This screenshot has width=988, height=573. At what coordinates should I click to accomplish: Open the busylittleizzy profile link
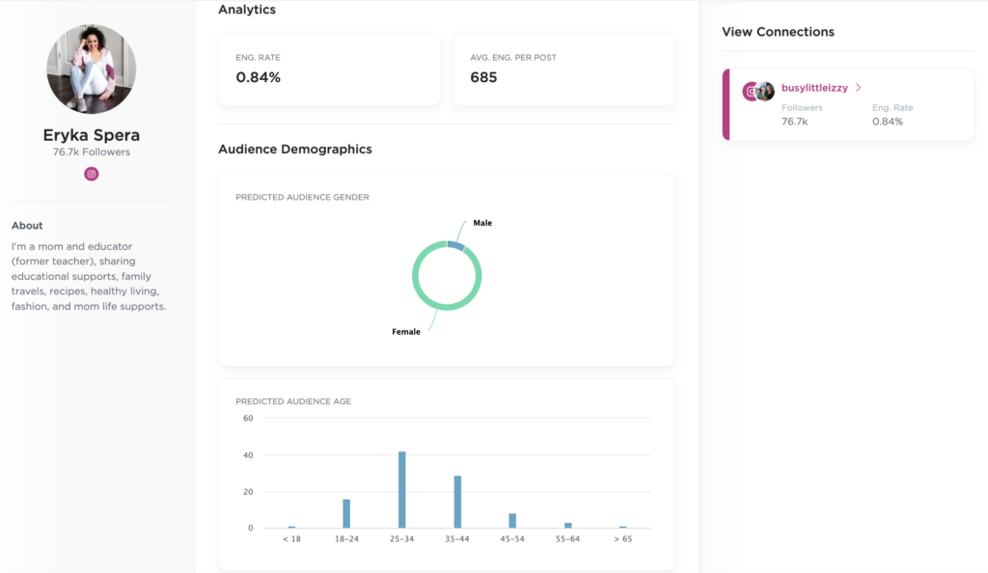click(x=815, y=87)
